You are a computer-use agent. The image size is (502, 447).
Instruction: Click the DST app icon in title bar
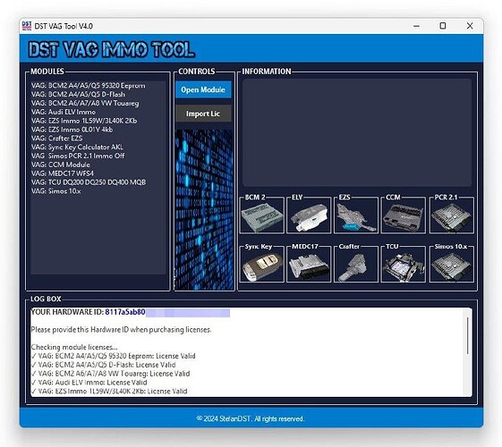click(27, 26)
